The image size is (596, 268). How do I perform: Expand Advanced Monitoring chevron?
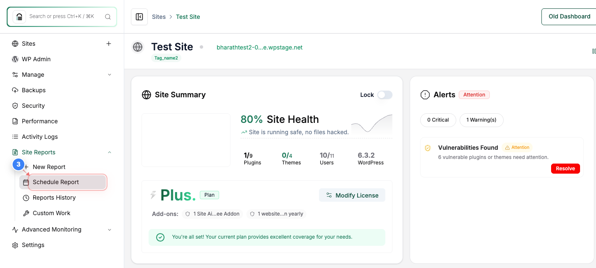click(x=110, y=229)
